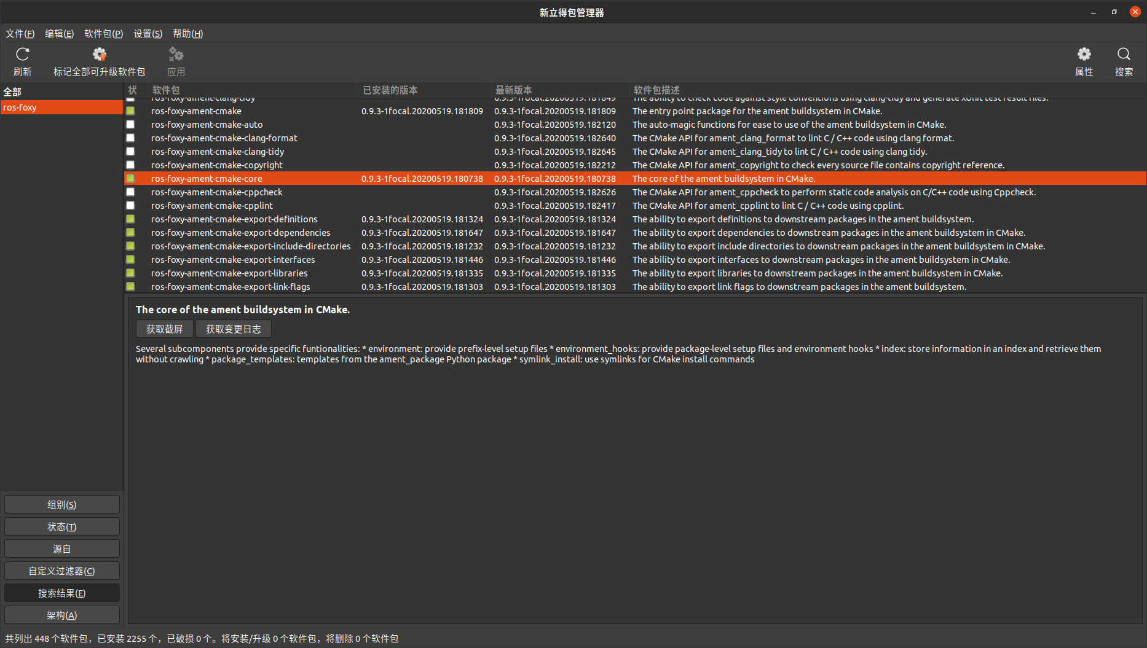Viewport: 1147px width, 648px height.
Task: Click the 获取变更日志 button
Action: point(233,329)
